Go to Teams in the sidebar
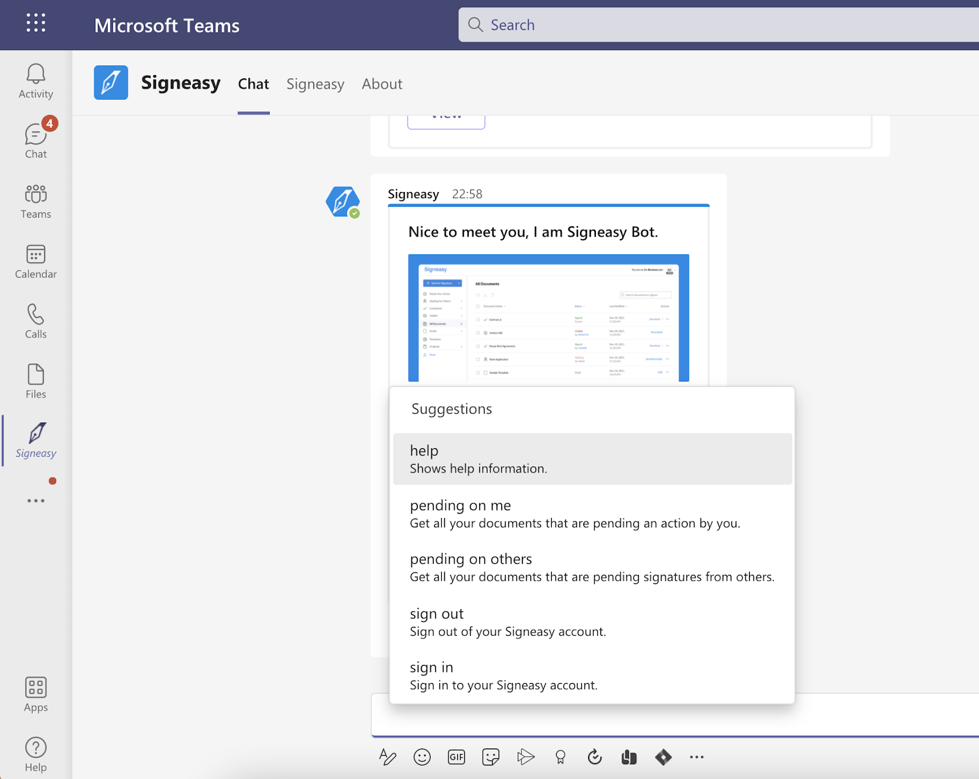 point(35,202)
